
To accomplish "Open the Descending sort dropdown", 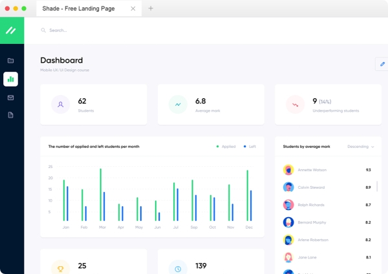I will pyautogui.click(x=361, y=147).
